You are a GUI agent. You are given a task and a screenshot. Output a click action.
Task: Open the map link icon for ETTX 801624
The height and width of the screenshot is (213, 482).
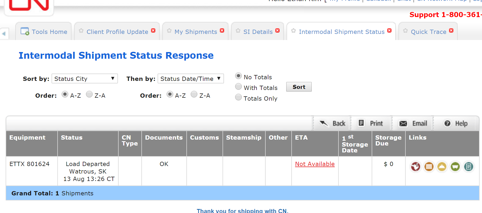pyautogui.click(x=416, y=167)
